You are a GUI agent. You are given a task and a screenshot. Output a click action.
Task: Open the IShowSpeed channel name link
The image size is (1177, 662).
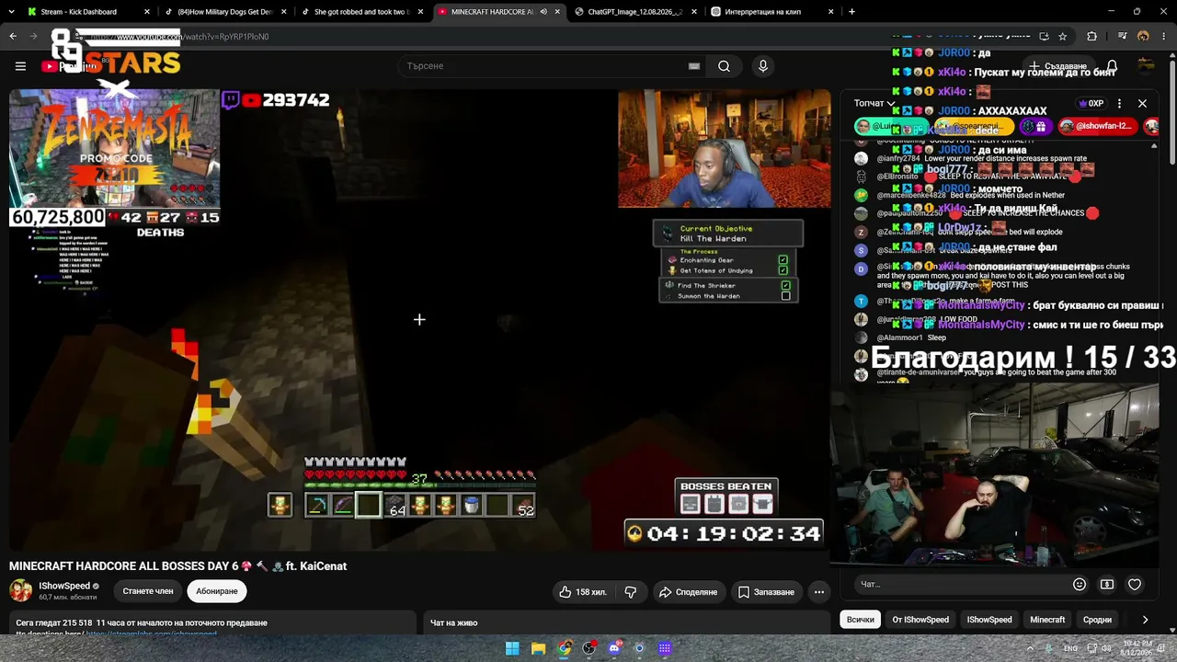[64, 586]
